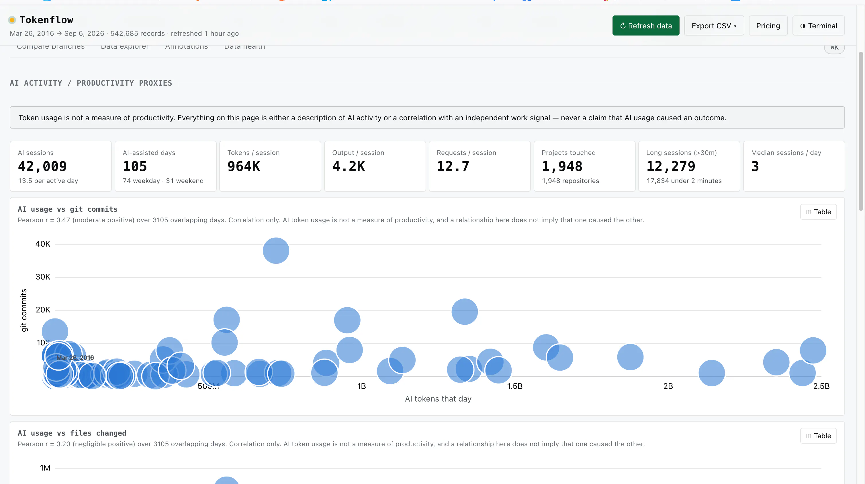
Task: Open the Data health tab
Action: 244,46
